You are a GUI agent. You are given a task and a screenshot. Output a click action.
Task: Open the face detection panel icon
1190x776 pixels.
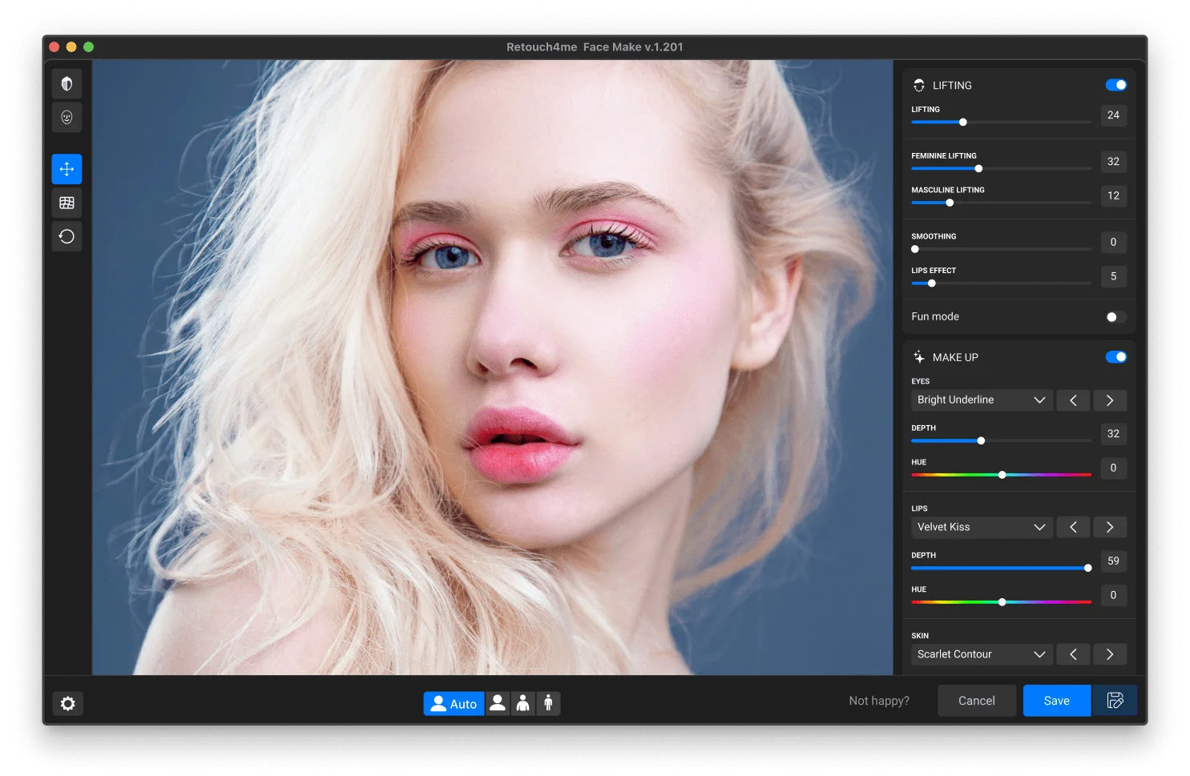click(x=67, y=117)
